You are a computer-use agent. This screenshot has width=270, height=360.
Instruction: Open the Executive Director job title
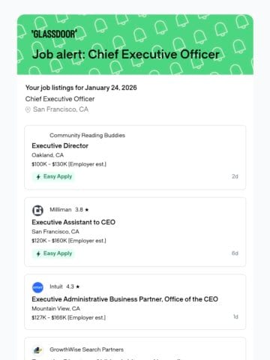pyautogui.click(x=60, y=145)
